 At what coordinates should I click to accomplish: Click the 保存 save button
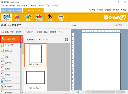tap(19, 32)
